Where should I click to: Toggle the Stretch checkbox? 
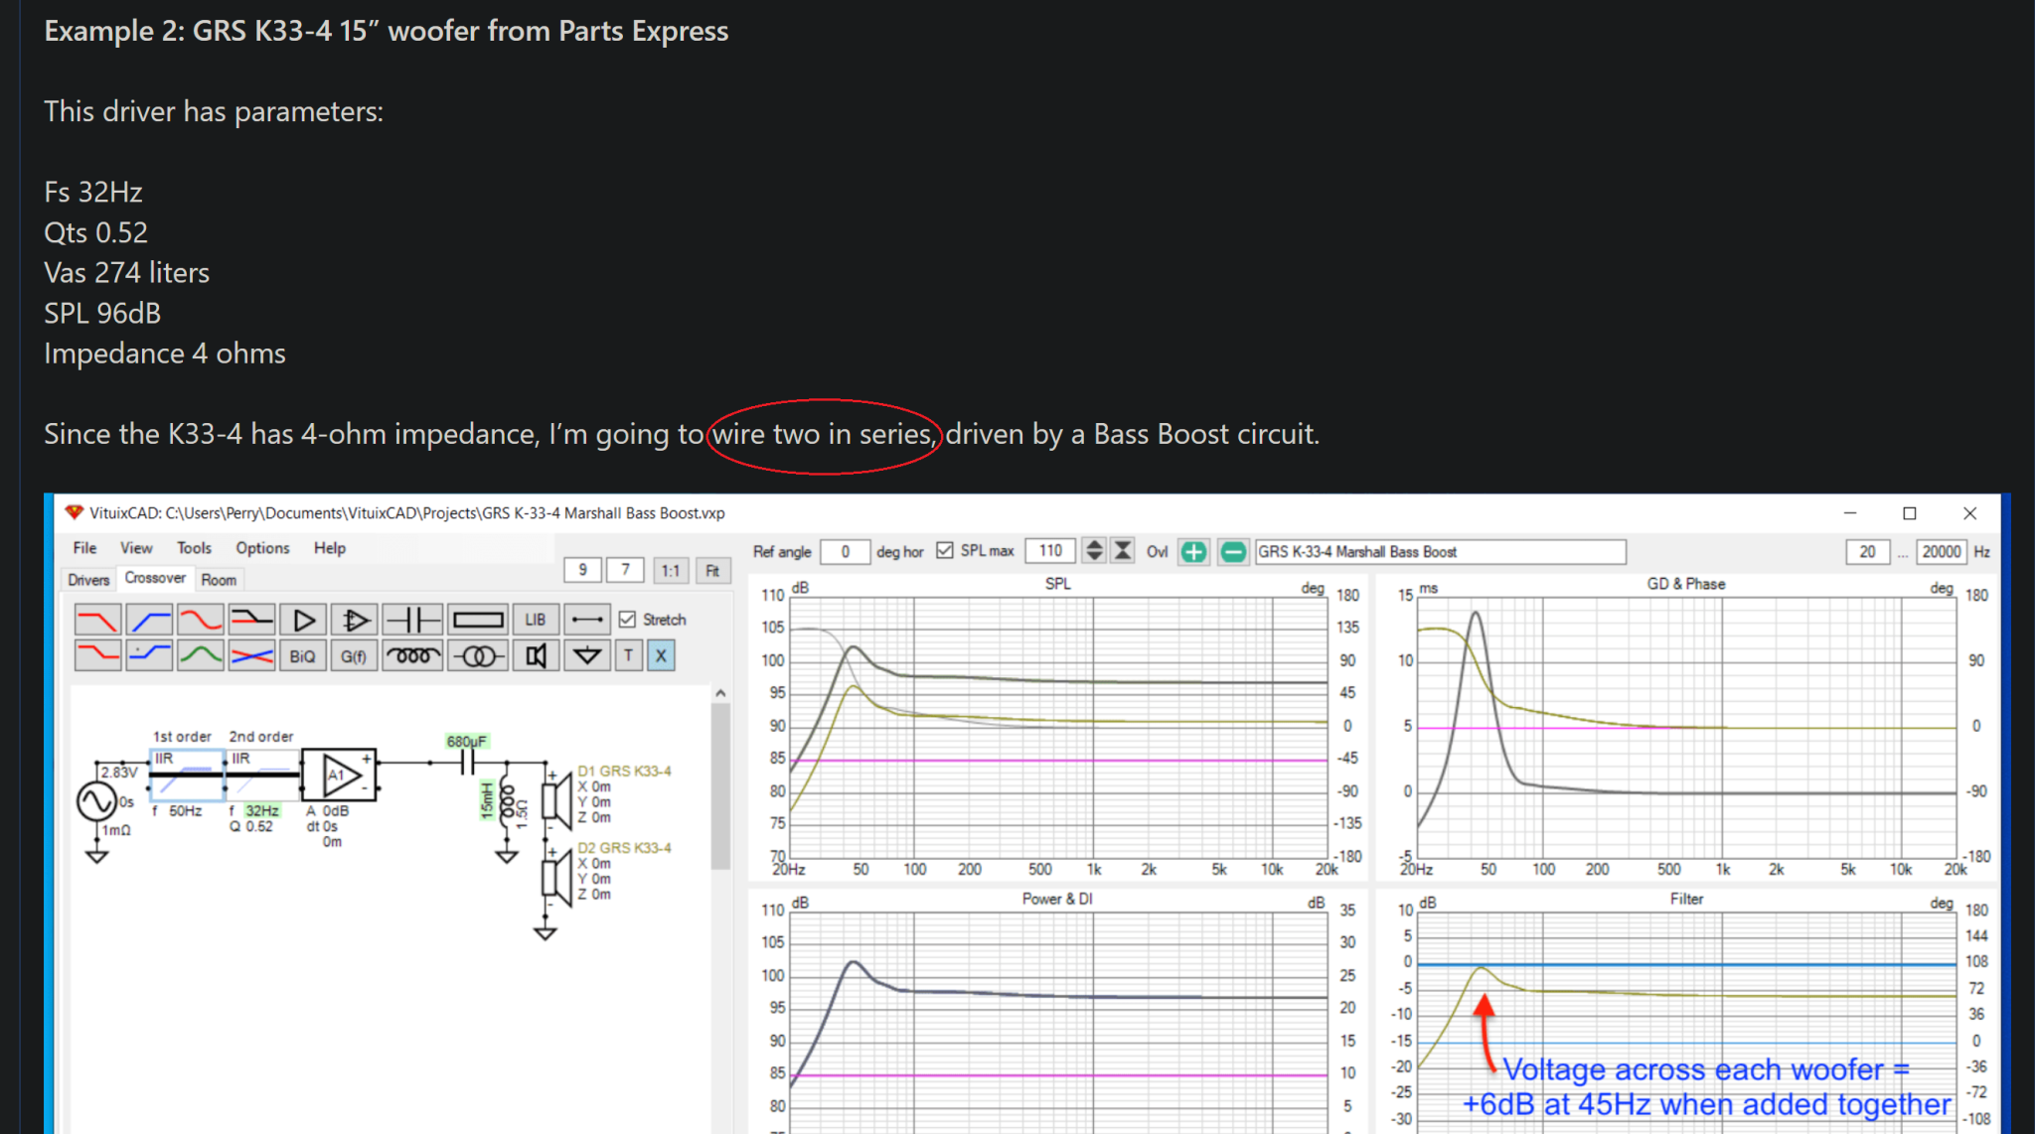[627, 620]
